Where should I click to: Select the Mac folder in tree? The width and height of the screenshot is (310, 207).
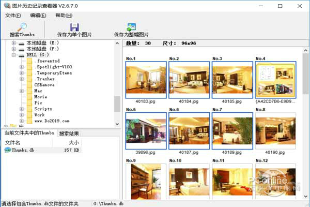click(x=38, y=91)
